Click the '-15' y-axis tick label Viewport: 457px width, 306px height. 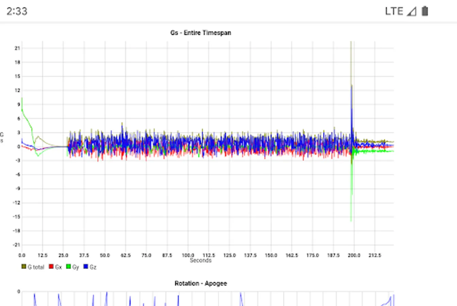17,217
